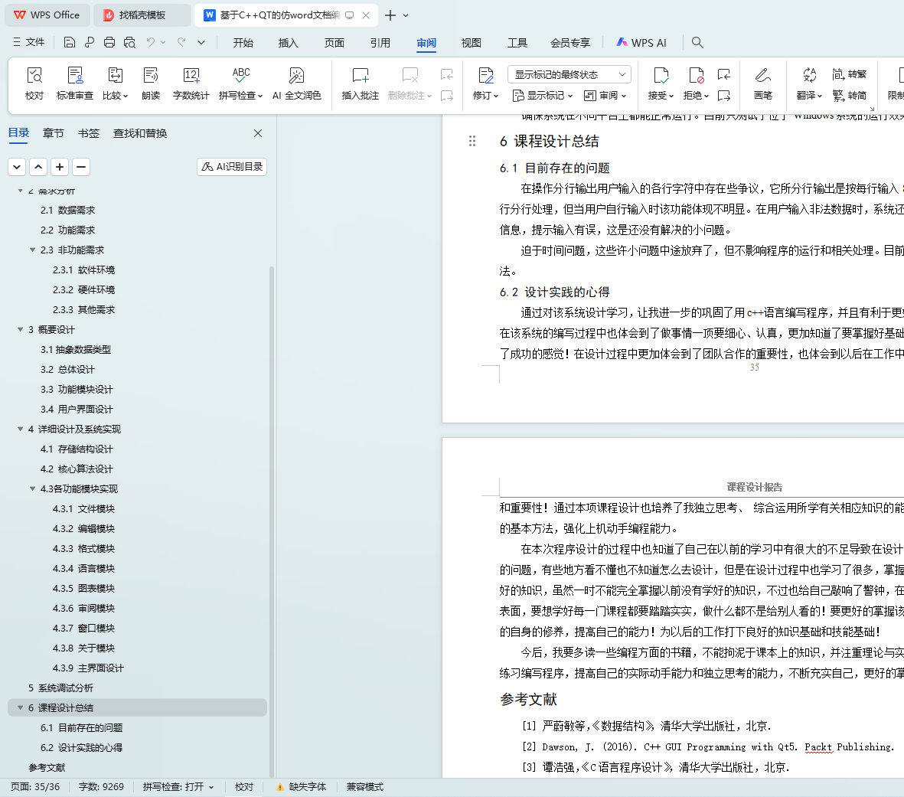Switch to the 找稻壳模板 window tab
Screen dimensions: 904x797
point(142,15)
